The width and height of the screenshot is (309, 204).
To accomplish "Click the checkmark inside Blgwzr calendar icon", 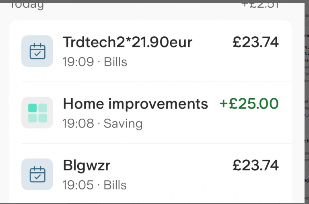I will point(37,177).
